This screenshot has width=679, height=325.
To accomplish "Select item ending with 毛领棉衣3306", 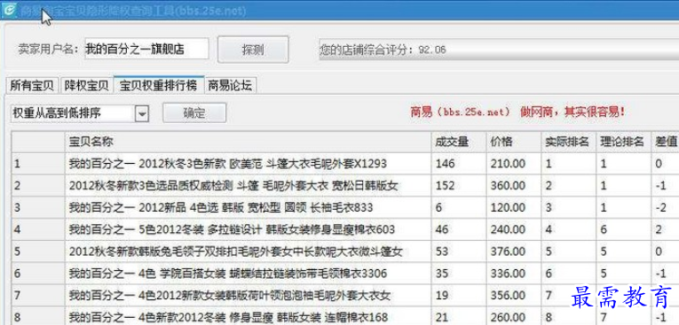I will [228, 274].
